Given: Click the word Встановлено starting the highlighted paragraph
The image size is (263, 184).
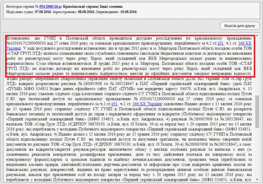Looking at the screenshot, I should coord(18,38).
